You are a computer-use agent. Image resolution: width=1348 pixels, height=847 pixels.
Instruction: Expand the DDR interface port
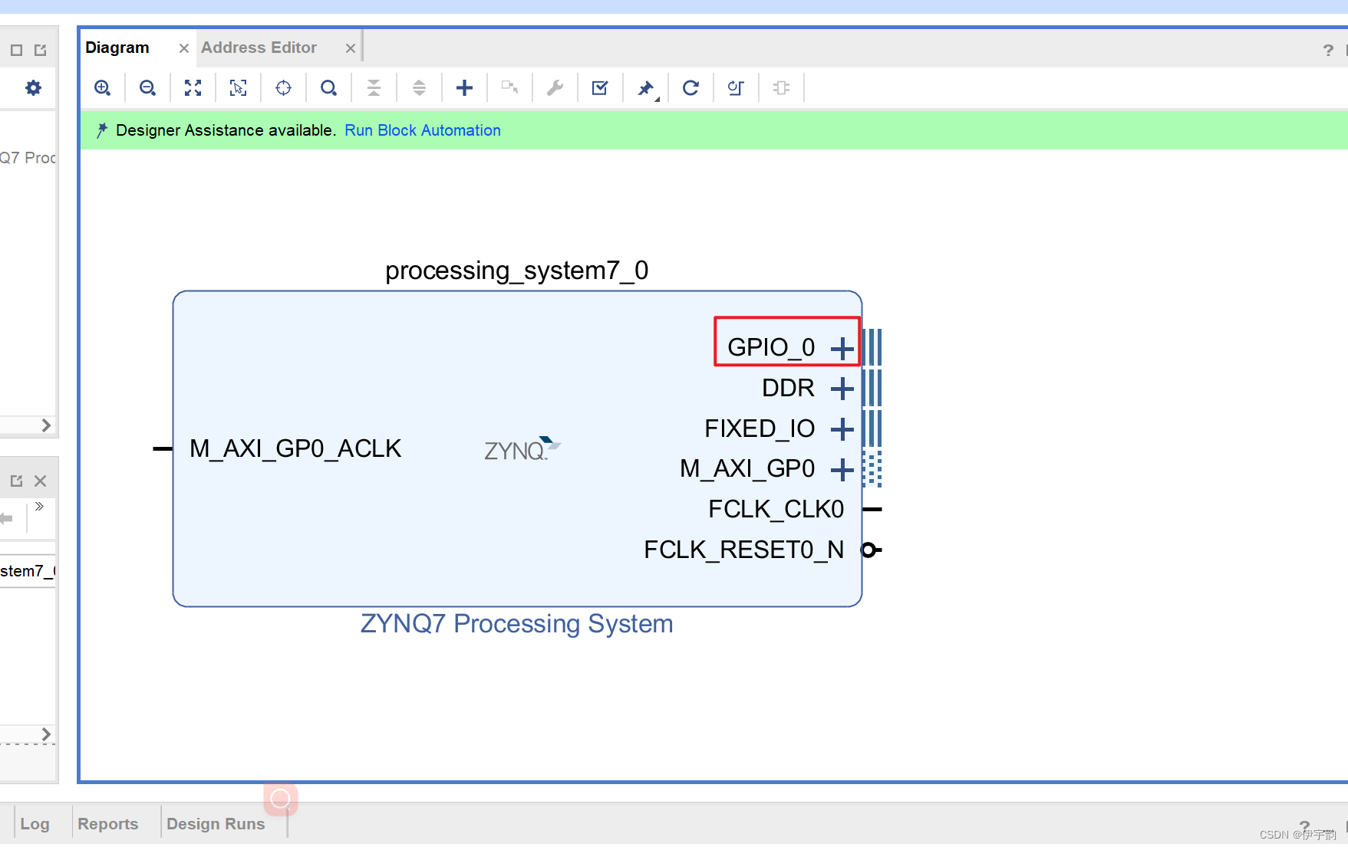[842, 389]
